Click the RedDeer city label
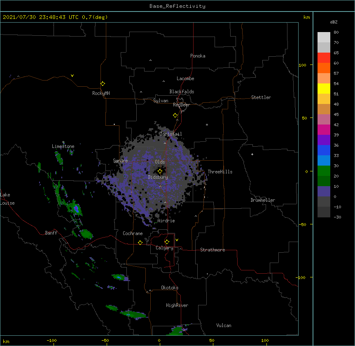The width and height of the screenshot is (355, 346). pyautogui.click(x=181, y=105)
